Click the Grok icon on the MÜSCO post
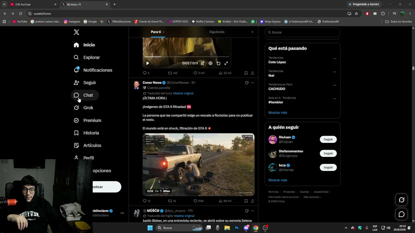This screenshot has height=233, width=415. coord(247,211)
